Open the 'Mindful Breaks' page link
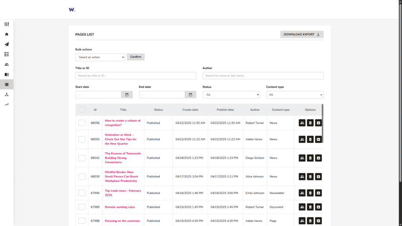This screenshot has height=226, width=402. pos(121,177)
